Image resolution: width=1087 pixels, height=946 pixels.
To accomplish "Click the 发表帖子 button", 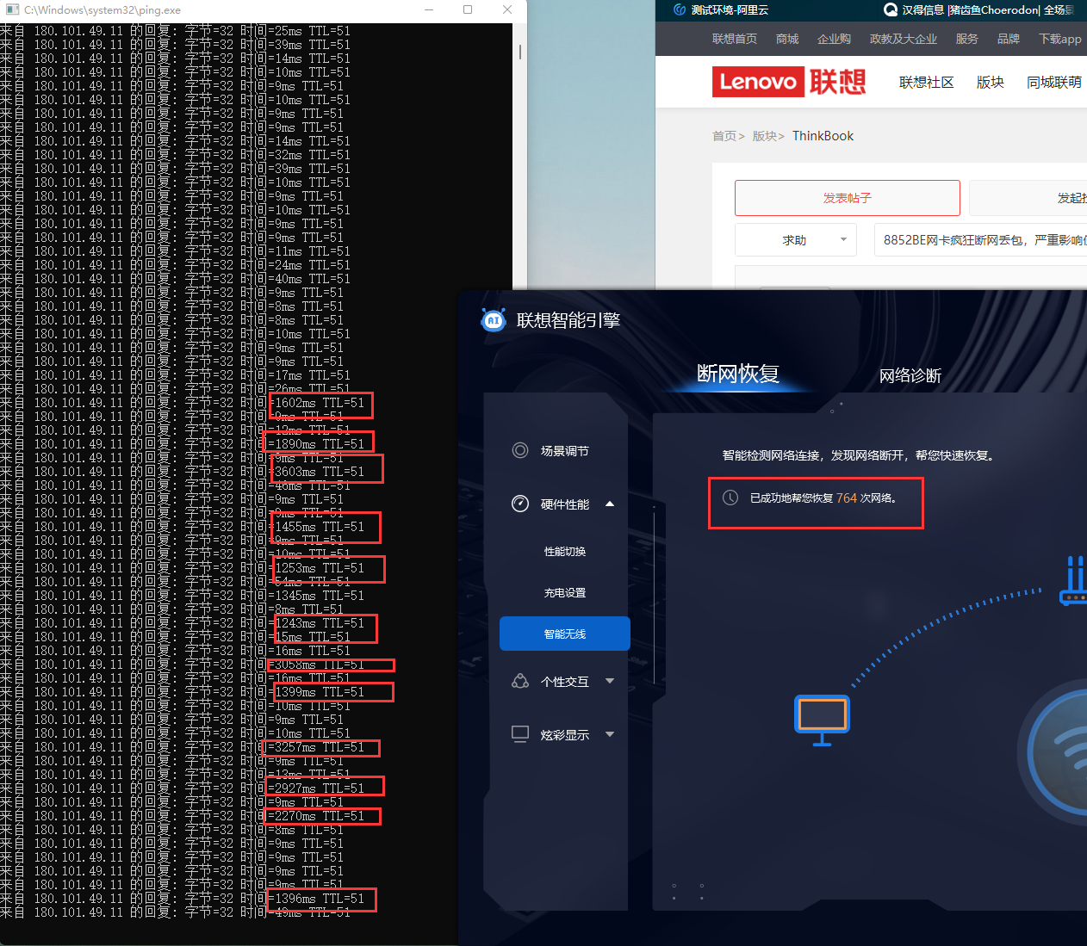I will pos(848,198).
